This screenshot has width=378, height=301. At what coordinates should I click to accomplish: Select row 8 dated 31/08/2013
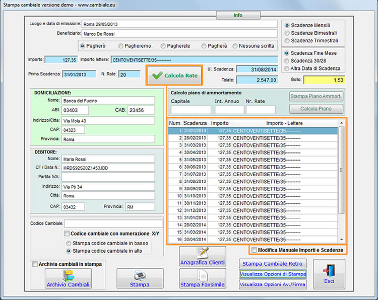253,182
